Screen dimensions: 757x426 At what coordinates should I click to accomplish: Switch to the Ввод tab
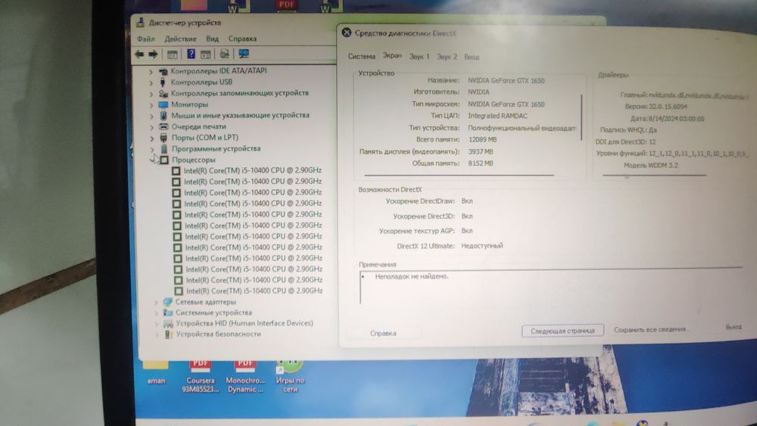click(472, 57)
